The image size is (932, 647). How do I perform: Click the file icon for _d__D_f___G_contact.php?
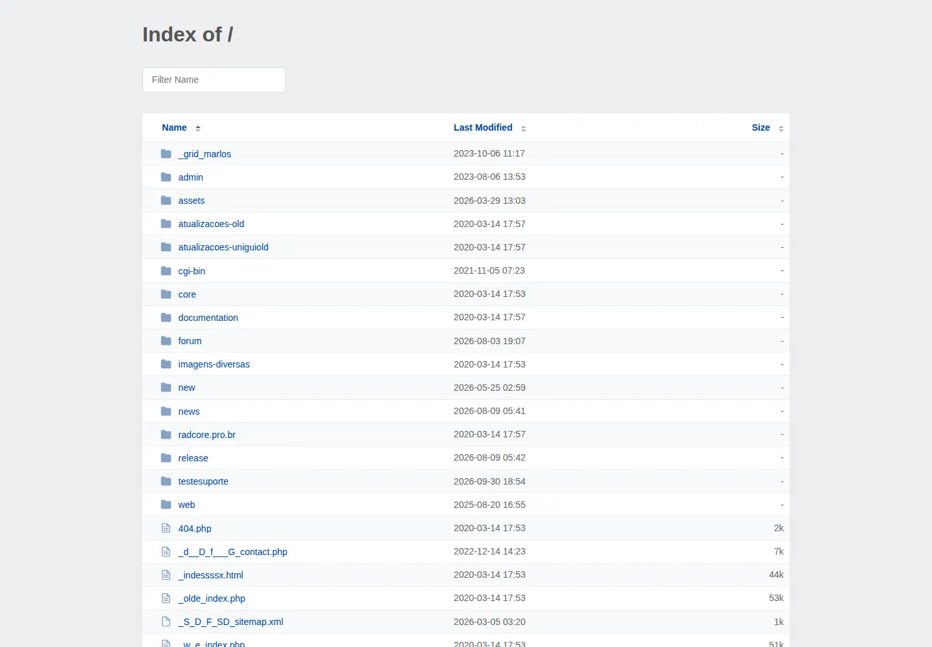coord(166,552)
